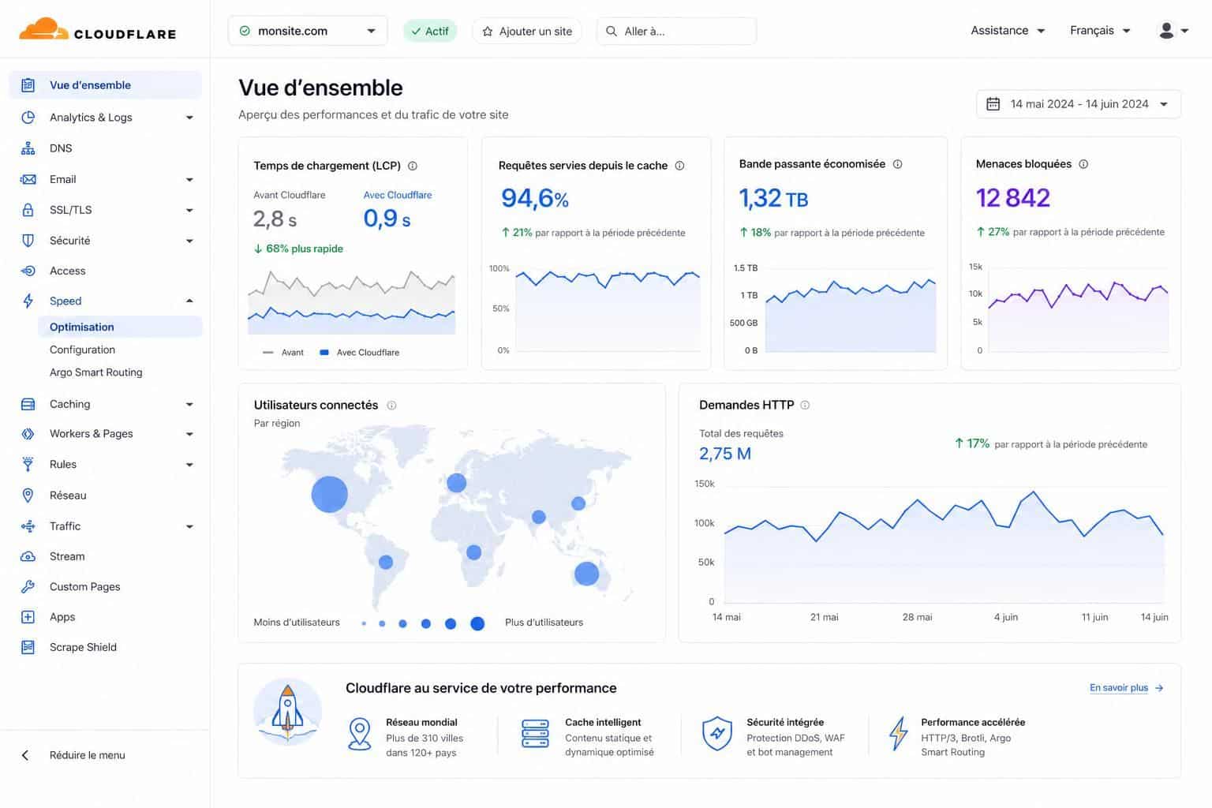Click the Aller à... search field
Image resolution: width=1212 pixels, height=808 pixels.
[x=676, y=31]
